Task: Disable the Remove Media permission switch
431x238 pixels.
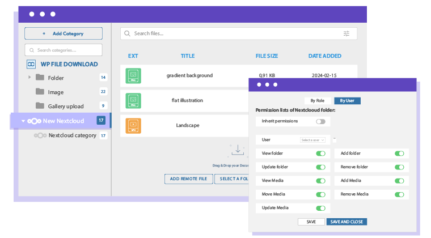Action: coord(400,194)
